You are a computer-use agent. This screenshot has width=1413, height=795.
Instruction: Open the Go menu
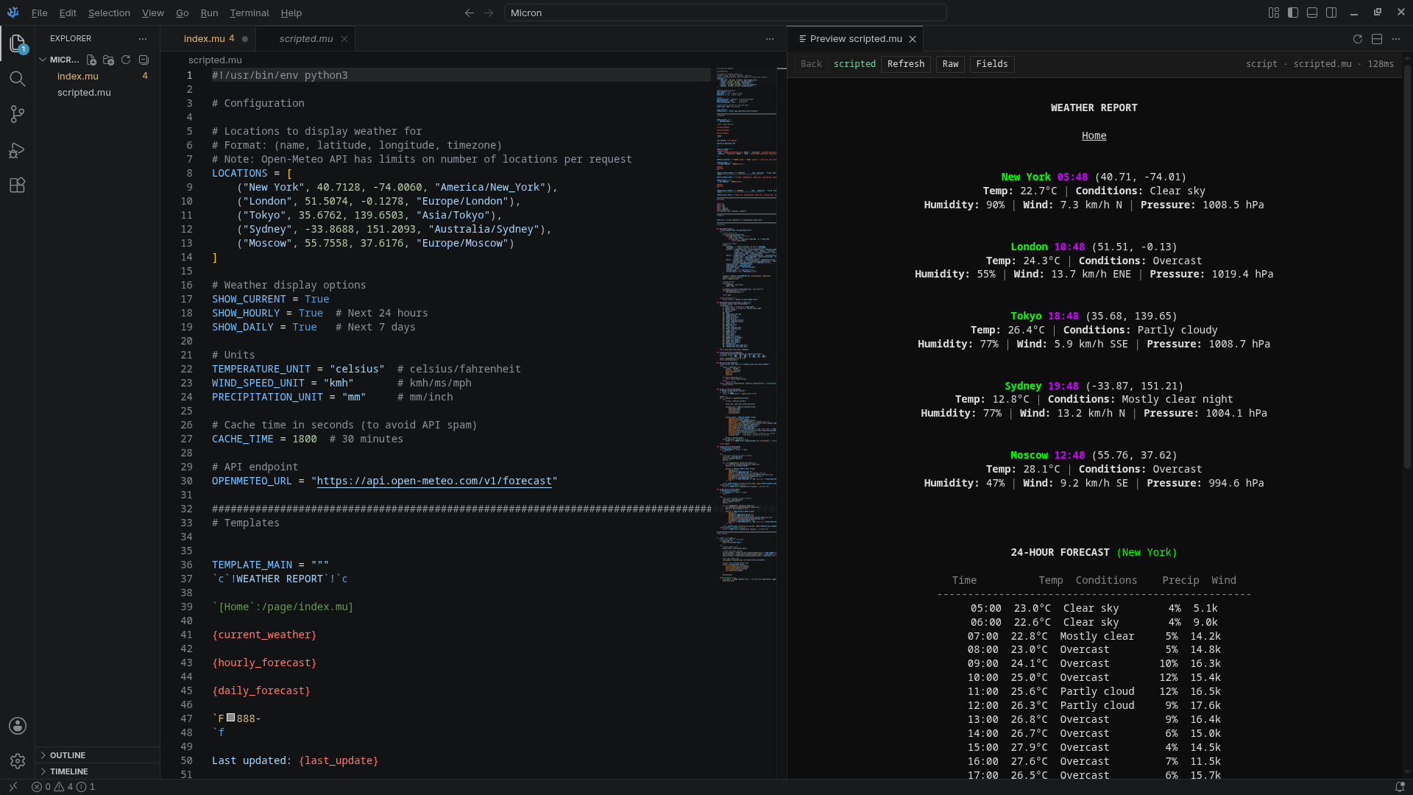pyautogui.click(x=183, y=13)
